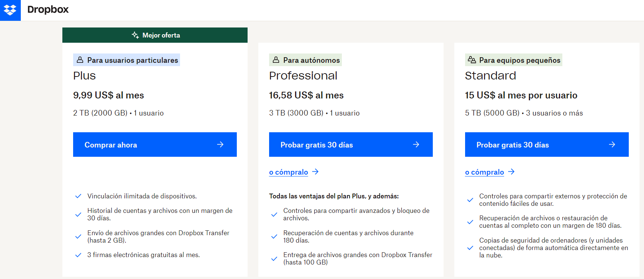Click arrow icon in Standard trial button
This screenshot has width=644, height=279.
click(x=612, y=145)
